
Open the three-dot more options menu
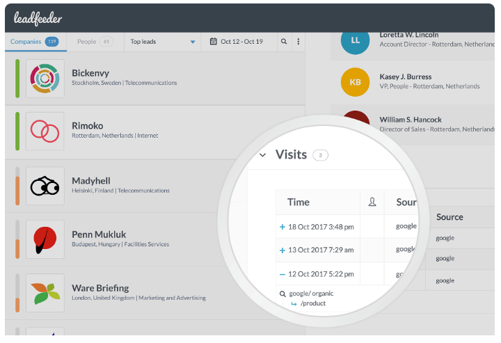[x=298, y=42]
